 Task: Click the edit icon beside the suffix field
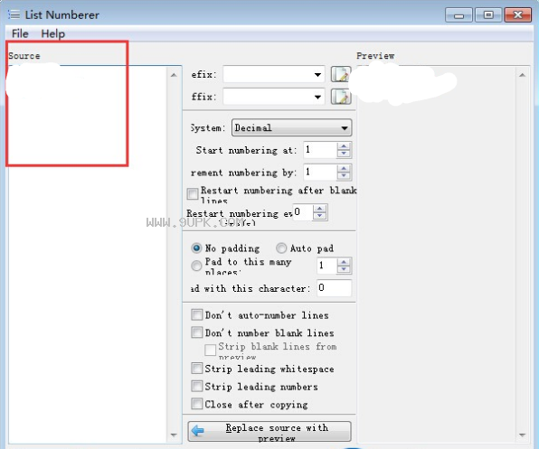pyautogui.click(x=341, y=97)
